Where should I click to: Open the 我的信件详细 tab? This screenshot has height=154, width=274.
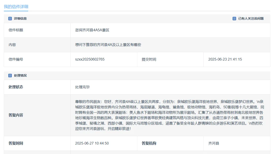[16, 7]
